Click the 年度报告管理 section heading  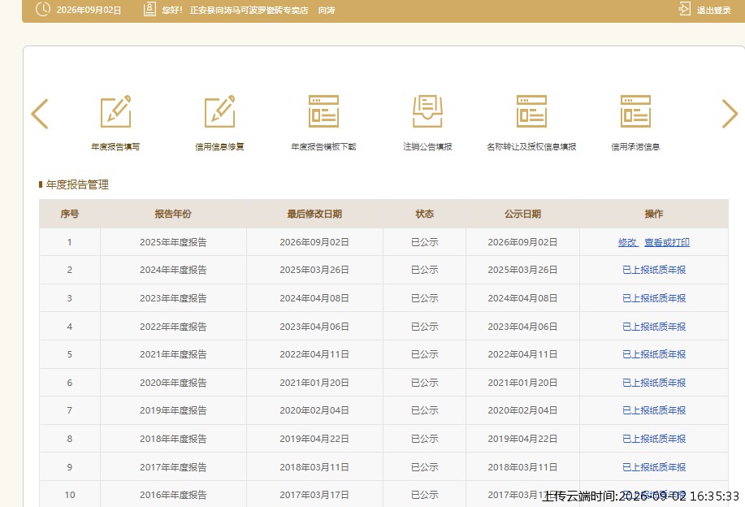tap(77, 184)
